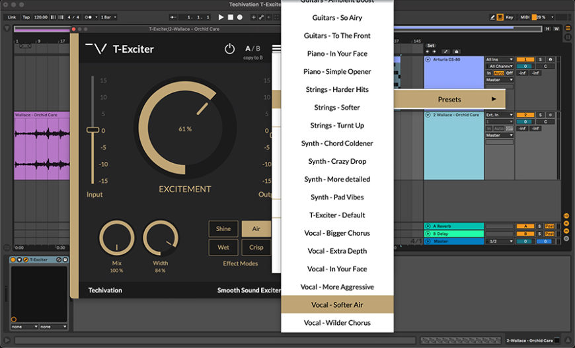Click the Play button in the transport bar
Viewport: 575px width, 348px height.
221,17
